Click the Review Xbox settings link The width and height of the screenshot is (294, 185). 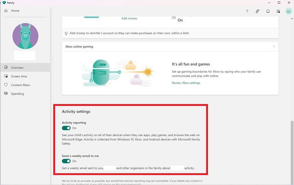click(186, 83)
